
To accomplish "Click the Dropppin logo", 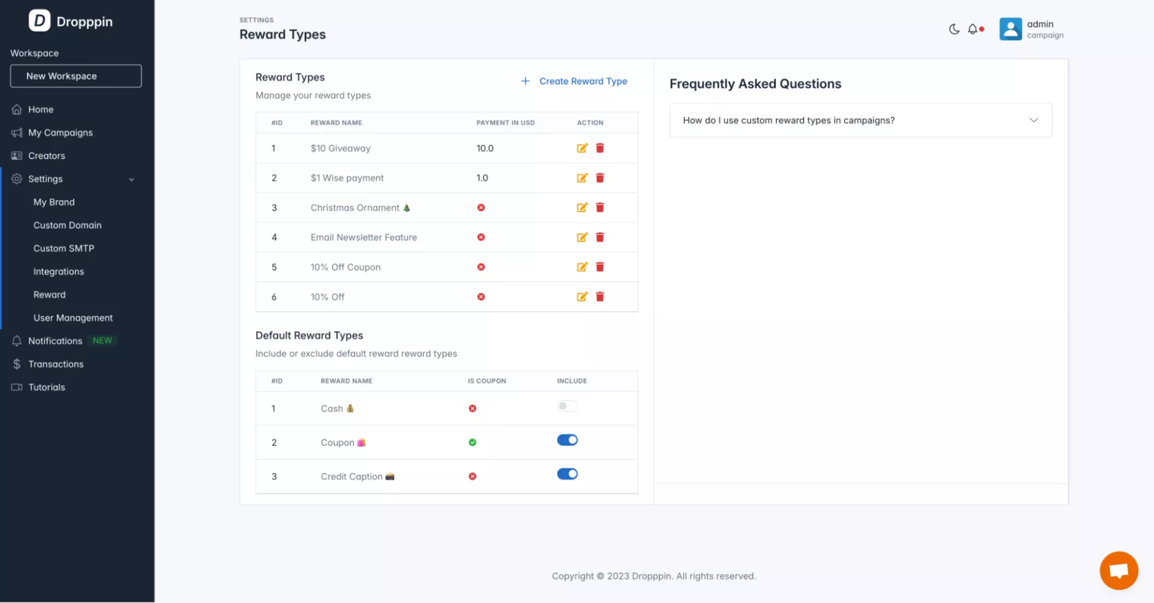I will tap(71, 22).
